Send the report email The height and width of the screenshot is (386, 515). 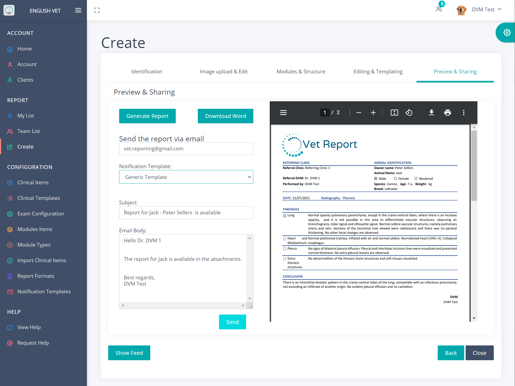coord(232,322)
